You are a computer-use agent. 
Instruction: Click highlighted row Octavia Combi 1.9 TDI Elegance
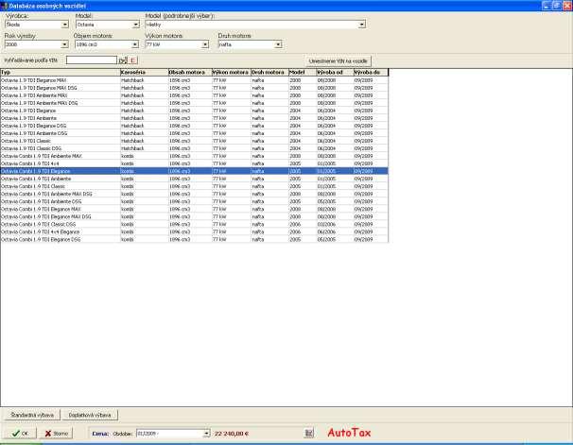click(194, 171)
